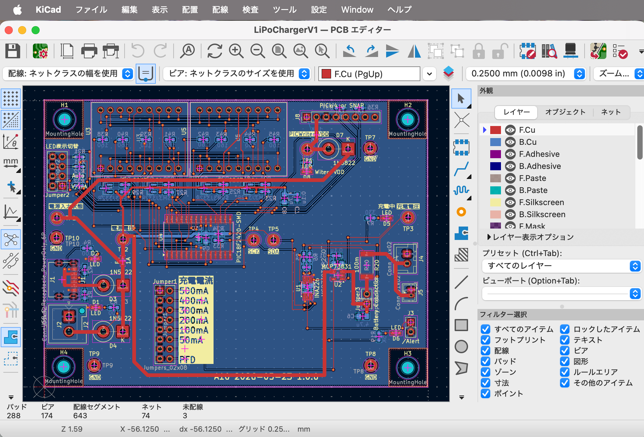Click the F.Cu red color swatch
644x437 pixels.
coord(496,130)
